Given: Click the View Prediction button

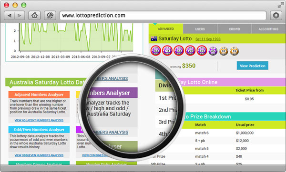Looking at the screenshot, I should click(253, 66).
